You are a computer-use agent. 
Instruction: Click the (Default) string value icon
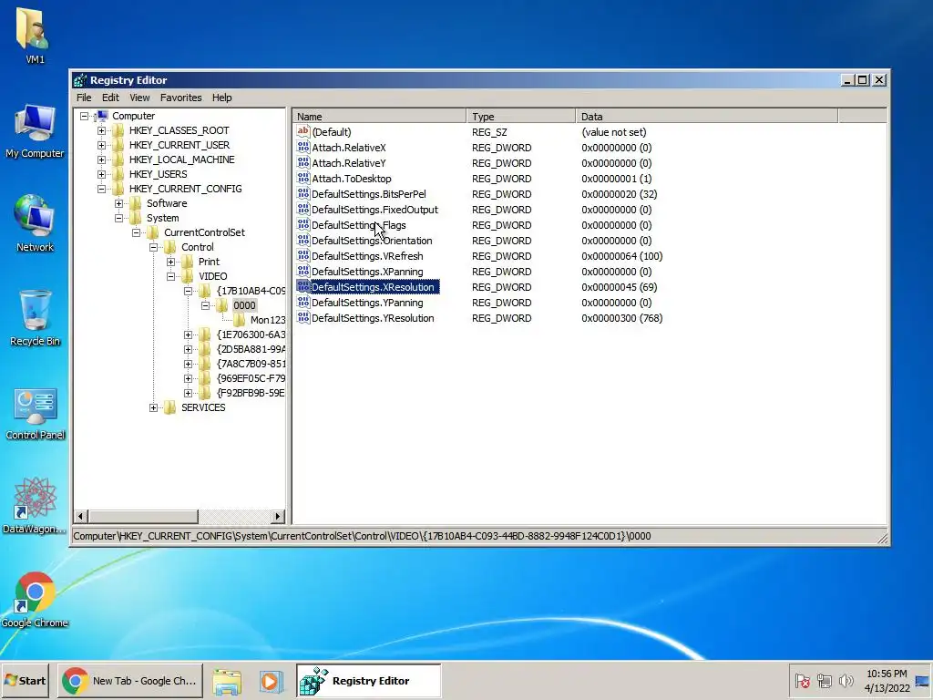pos(302,131)
